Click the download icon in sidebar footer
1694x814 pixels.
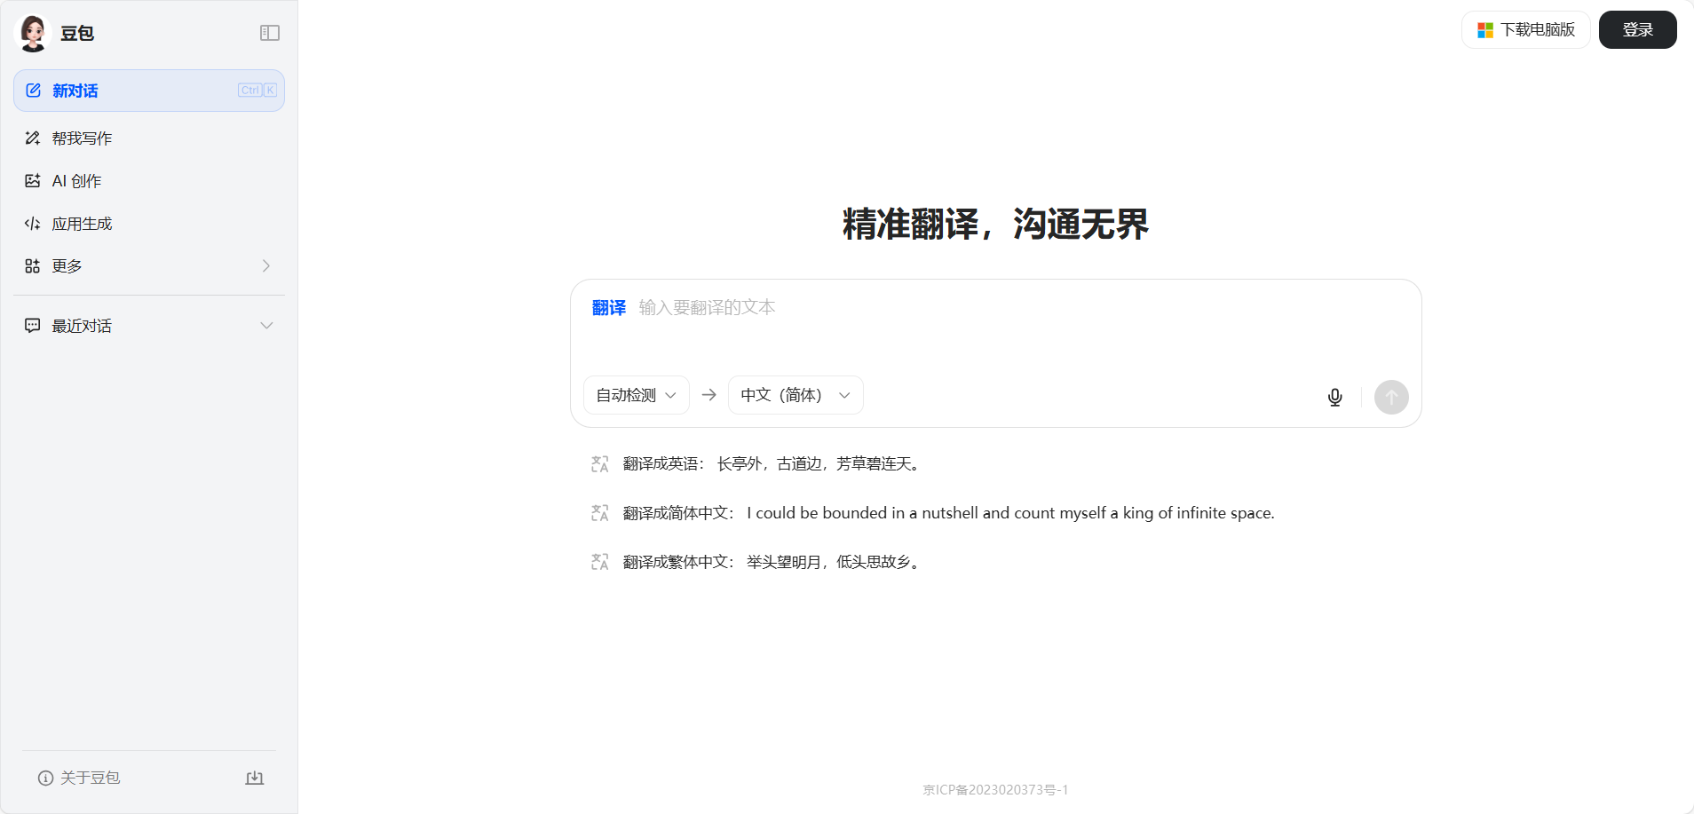click(255, 778)
